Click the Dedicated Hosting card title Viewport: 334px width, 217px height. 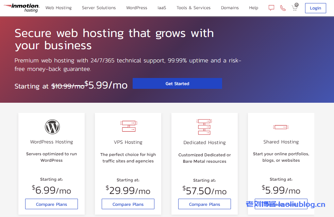pyautogui.click(x=204, y=142)
